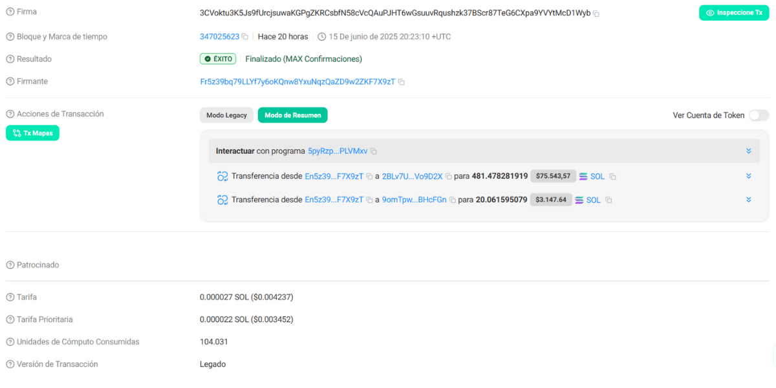The height and width of the screenshot is (388, 776).
Task: Click help icon next to Firmante
Action: click(10, 81)
